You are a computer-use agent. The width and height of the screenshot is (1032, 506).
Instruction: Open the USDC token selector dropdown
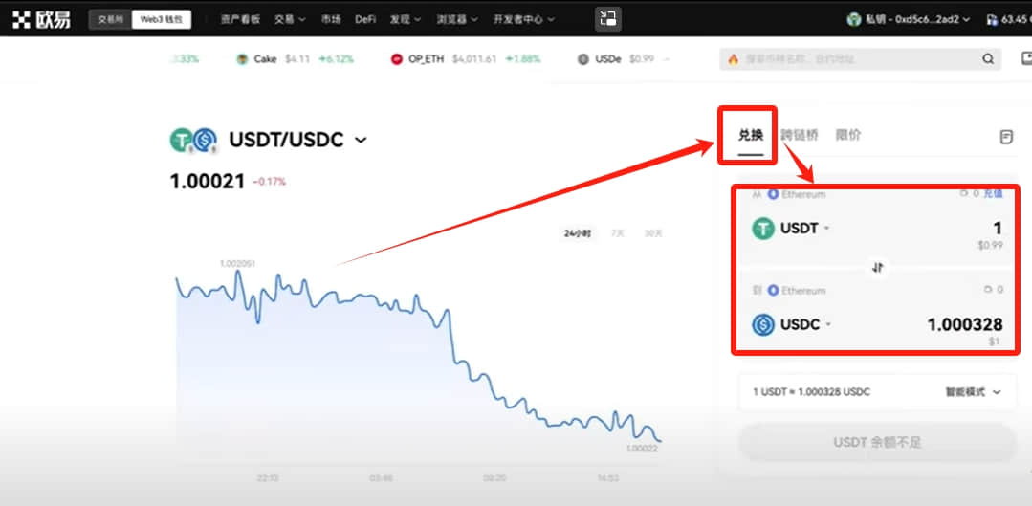805,324
